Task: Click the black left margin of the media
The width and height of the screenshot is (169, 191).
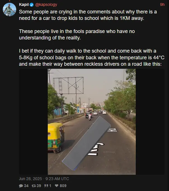Action: click(33, 122)
